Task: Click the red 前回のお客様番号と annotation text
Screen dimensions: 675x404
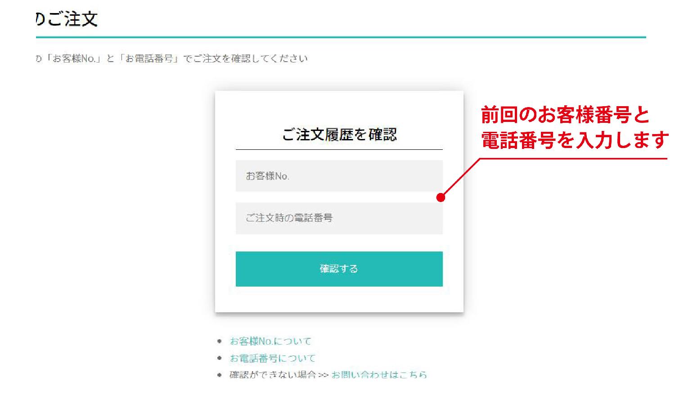Action: point(565,115)
